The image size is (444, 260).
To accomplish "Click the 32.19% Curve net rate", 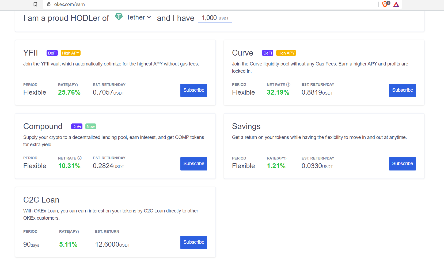I will 278,92.
